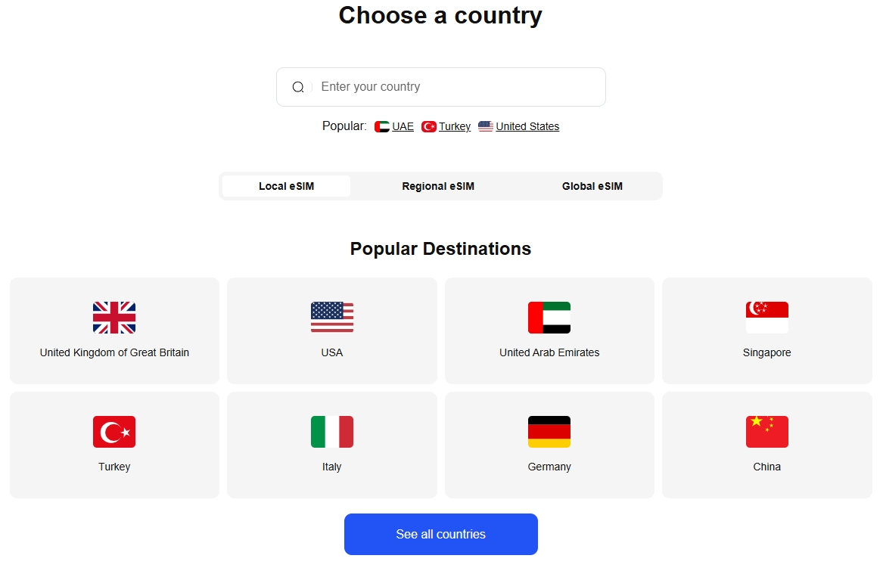Click the Germany label text
This screenshot has height=574, width=883.
(x=549, y=467)
